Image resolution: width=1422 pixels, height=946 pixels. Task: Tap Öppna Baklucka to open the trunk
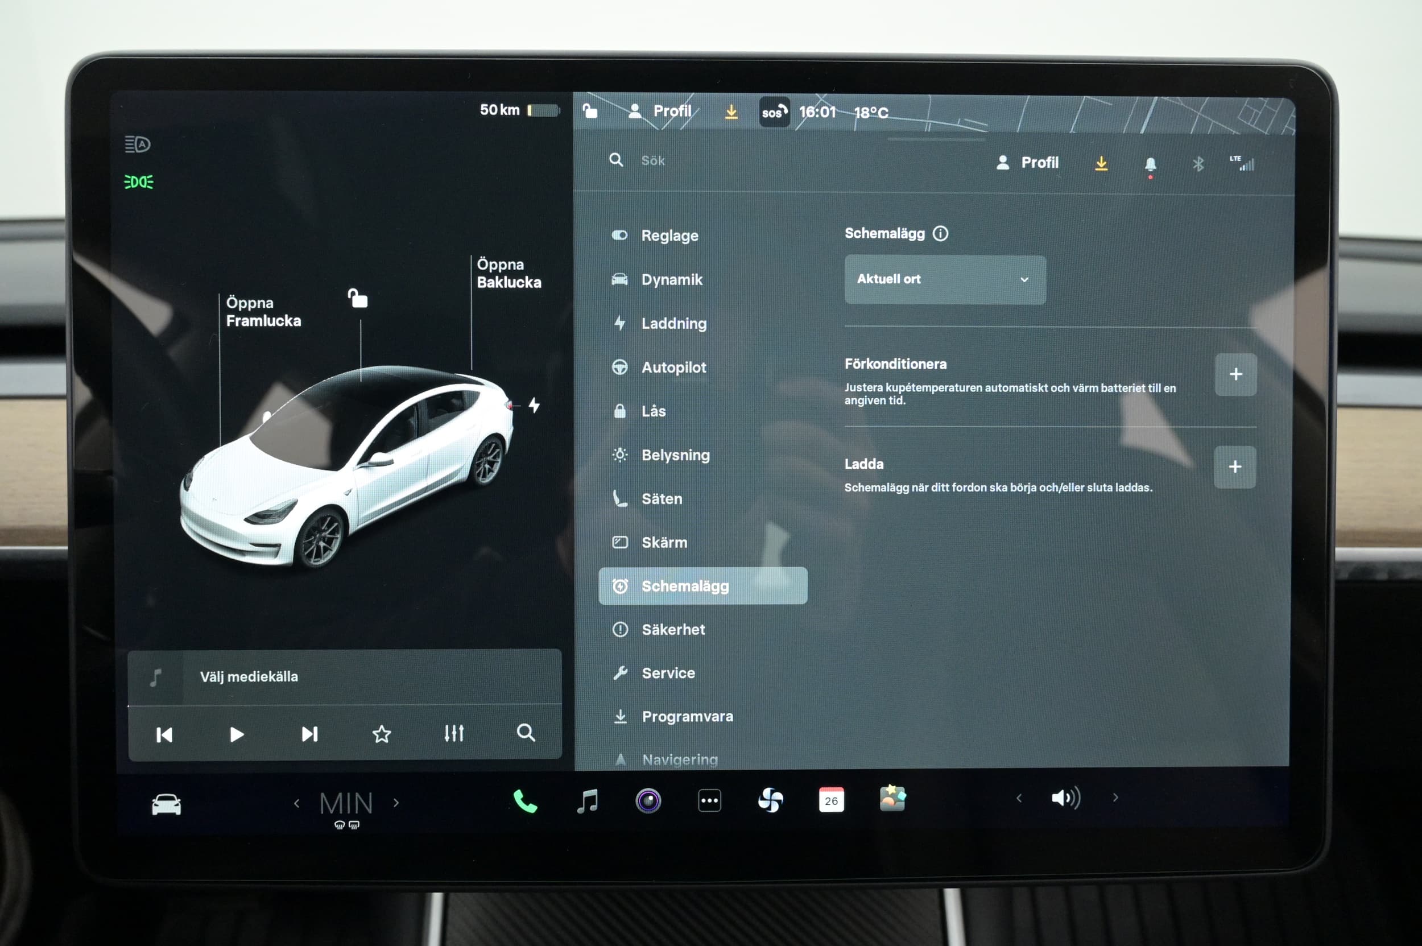coord(509,273)
